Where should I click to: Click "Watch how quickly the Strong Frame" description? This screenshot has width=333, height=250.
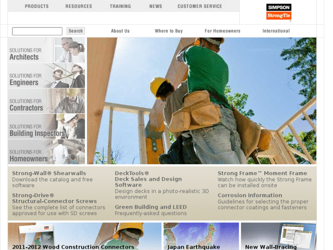point(265,183)
